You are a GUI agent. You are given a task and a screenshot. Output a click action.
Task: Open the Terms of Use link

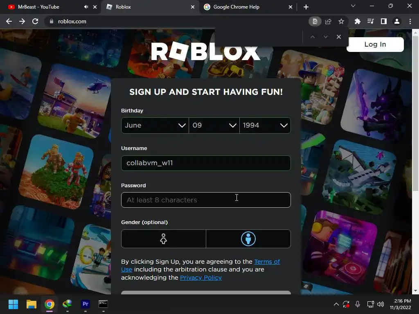tap(267, 262)
